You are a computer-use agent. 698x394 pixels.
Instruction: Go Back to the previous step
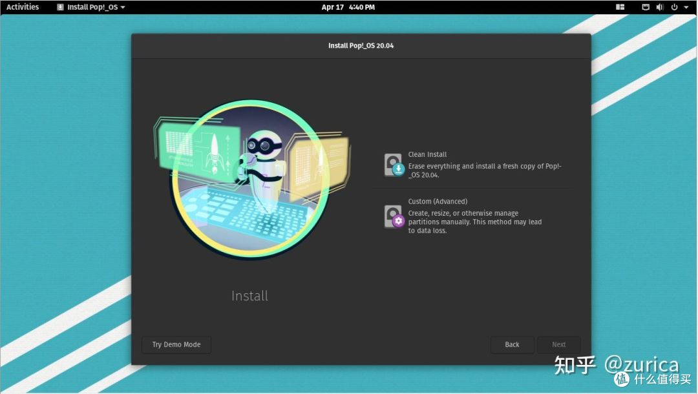[x=512, y=345]
